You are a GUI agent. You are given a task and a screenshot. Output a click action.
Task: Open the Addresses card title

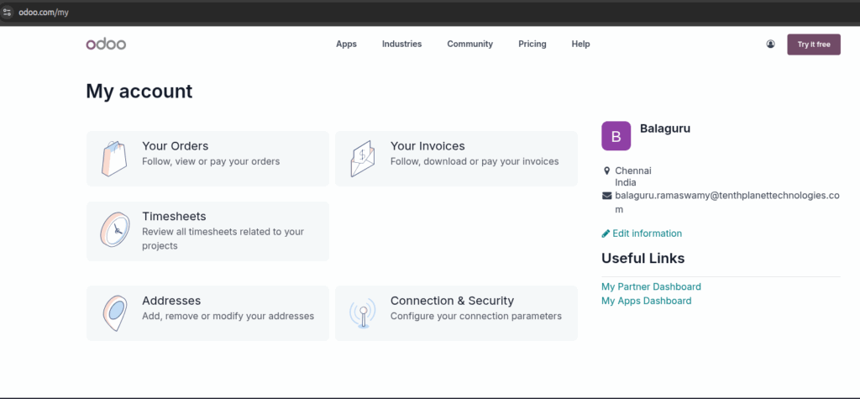pos(171,301)
